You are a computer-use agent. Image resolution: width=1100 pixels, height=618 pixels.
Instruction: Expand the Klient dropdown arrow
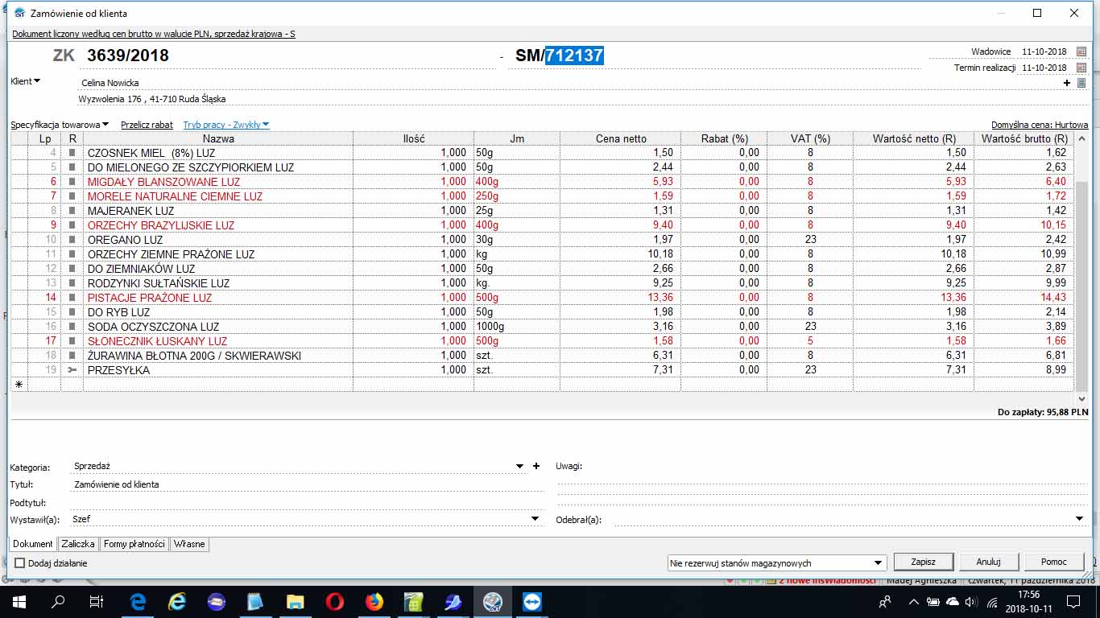pyautogui.click(x=36, y=81)
